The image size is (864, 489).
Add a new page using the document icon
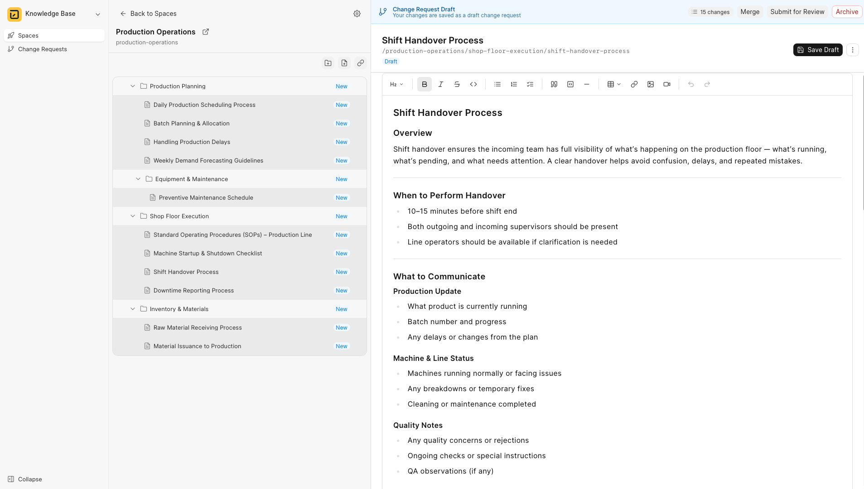pyautogui.click(x=344, y=63)
